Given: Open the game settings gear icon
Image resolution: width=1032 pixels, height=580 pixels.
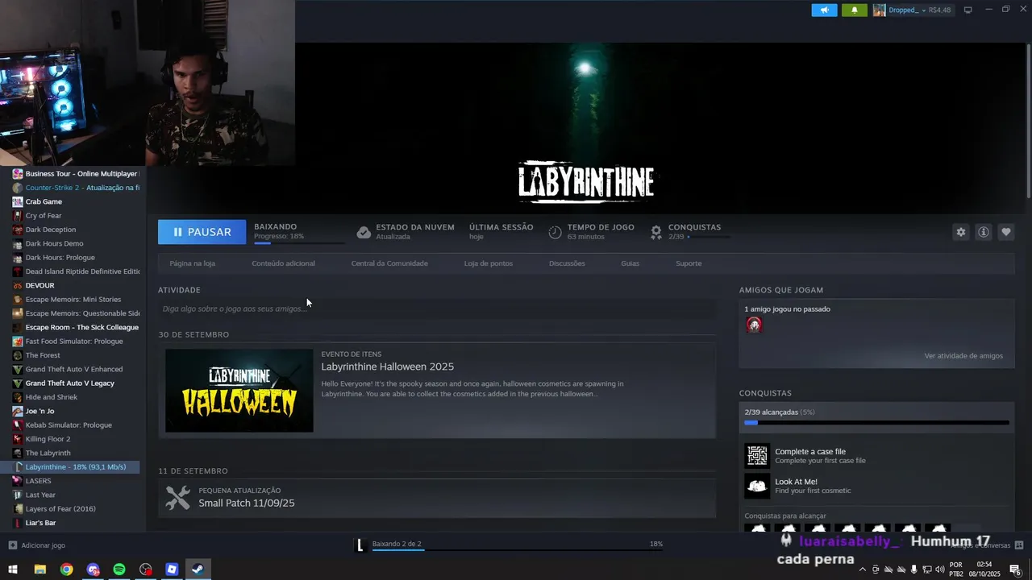Looking at the screenshot, I should [x=960, y=232].
